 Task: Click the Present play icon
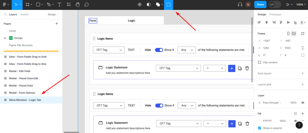pos(288,5)
